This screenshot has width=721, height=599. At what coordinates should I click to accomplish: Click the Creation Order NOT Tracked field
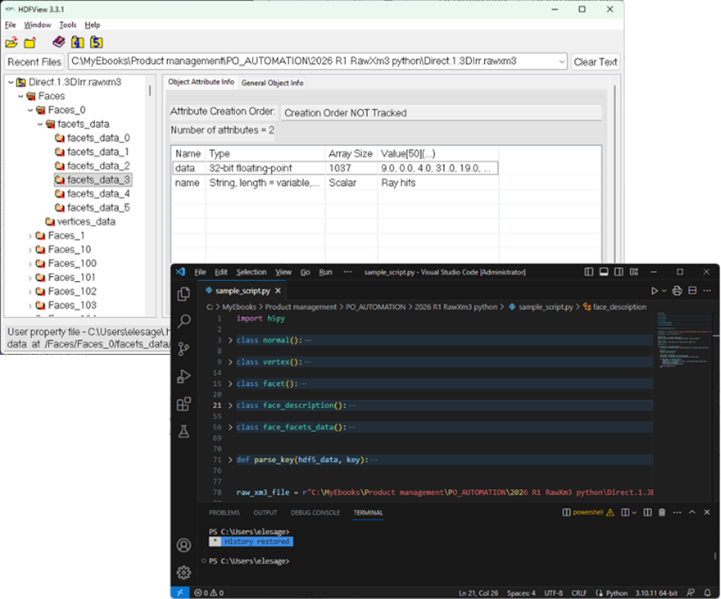(x=441, y=112)
